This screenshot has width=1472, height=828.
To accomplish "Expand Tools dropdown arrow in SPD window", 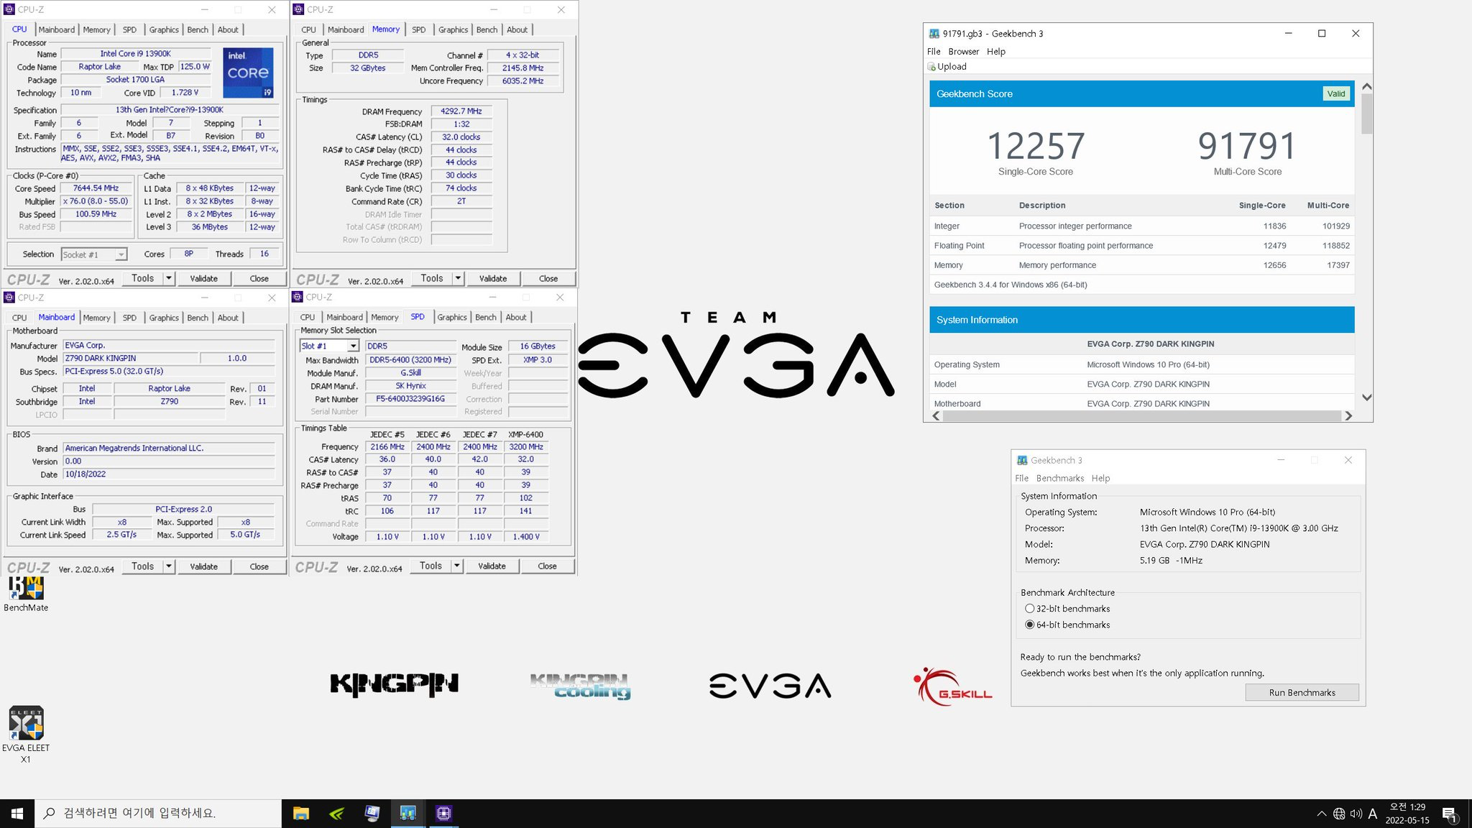I will pyautogui.click(x=456, y=566).
